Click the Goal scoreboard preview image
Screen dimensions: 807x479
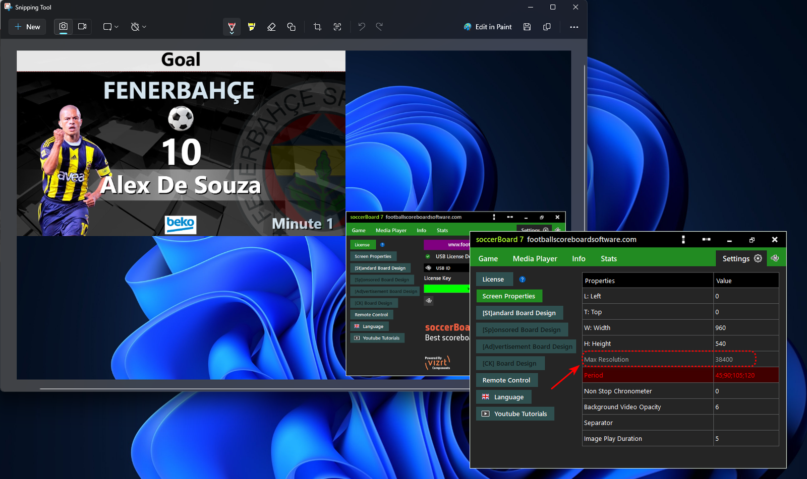coord(181,143)
